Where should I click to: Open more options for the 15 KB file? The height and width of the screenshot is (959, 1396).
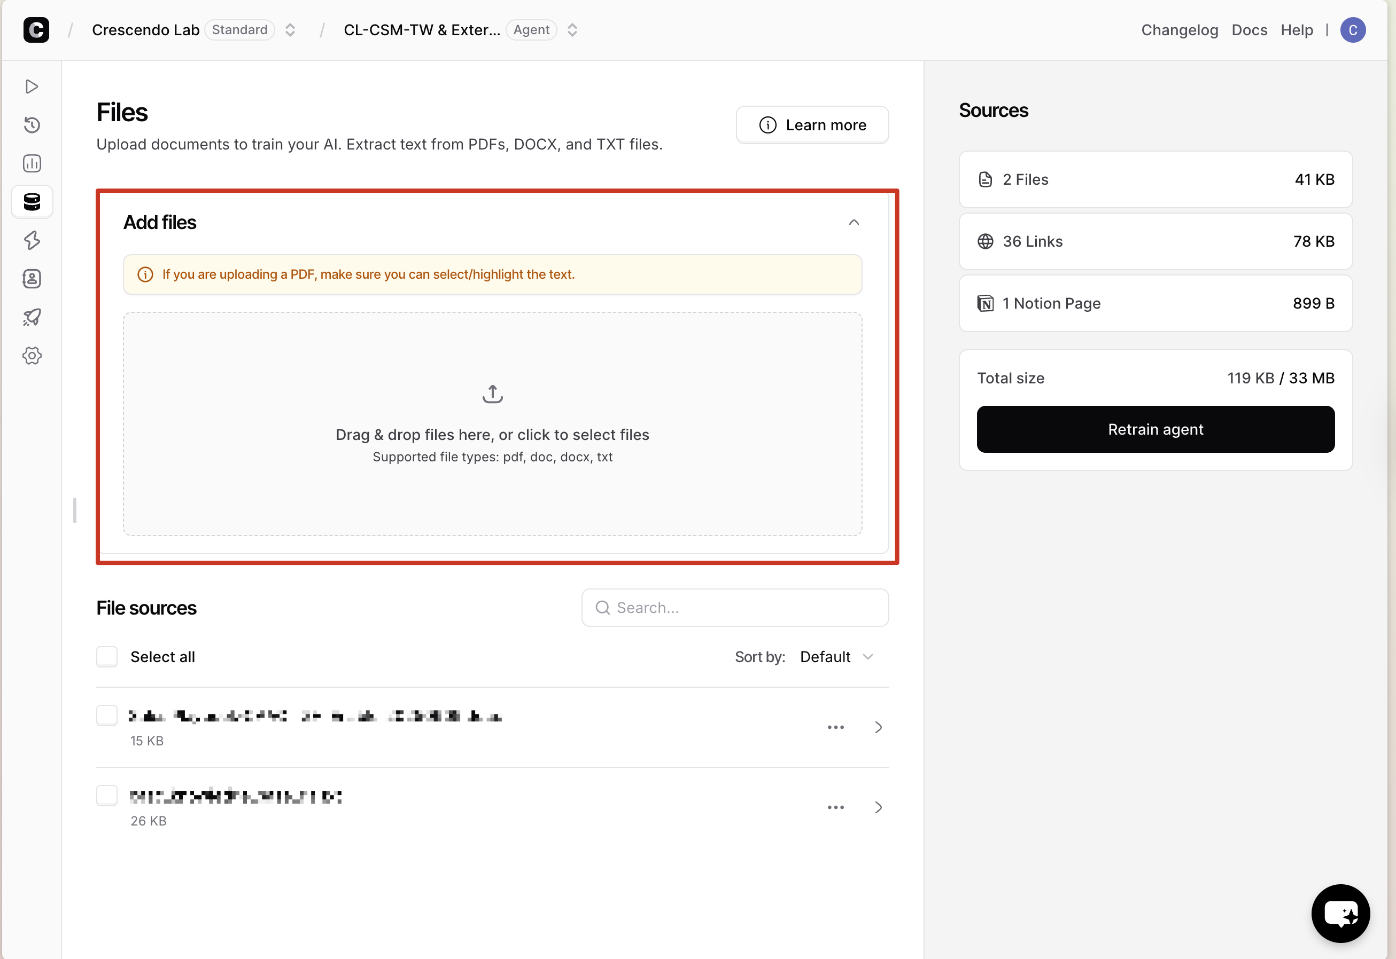(835, 727)
